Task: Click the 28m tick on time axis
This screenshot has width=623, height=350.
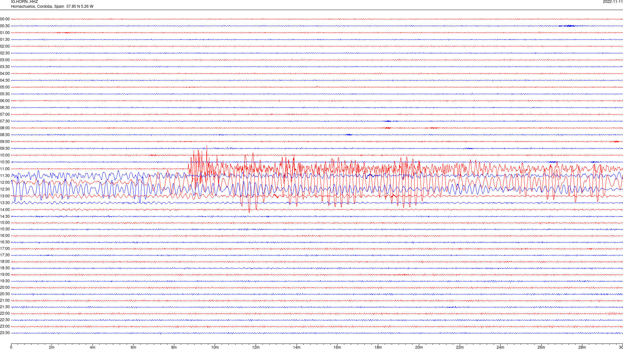Action: tap(582, 347)
